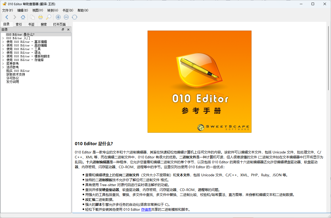Select the 菜单参考 tree entry
Screen dimensions: 331x218
point(12,64)
